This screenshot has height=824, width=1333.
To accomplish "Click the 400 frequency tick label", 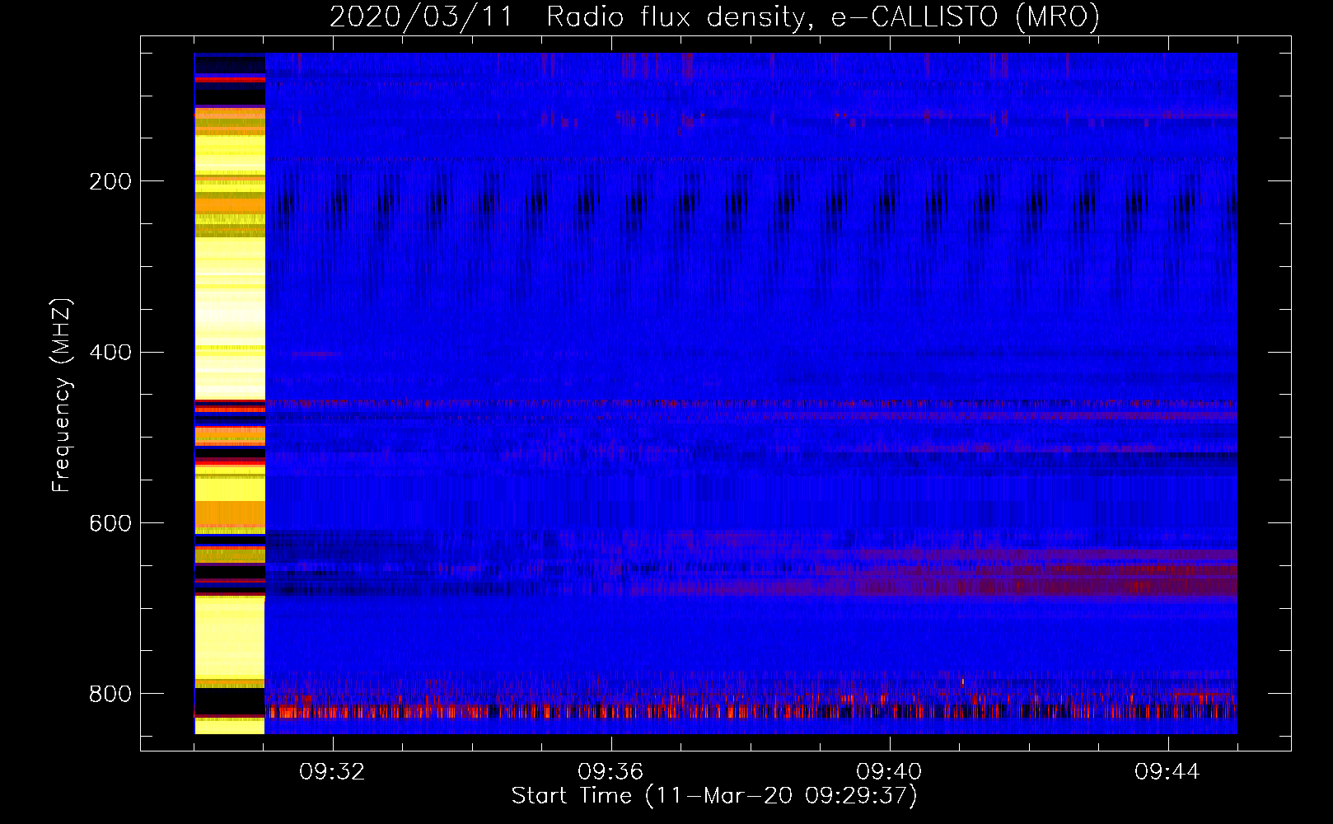I will point(110,353).
